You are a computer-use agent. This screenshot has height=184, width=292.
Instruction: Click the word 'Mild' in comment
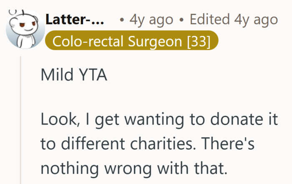click(x=55, y=75)
